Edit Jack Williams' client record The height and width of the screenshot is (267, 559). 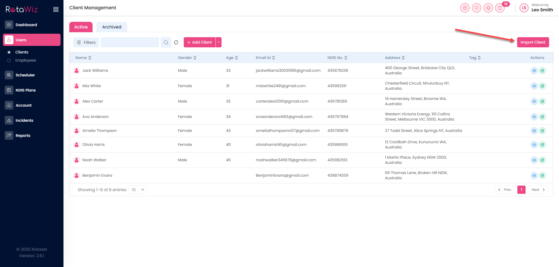pyautogui.click(x=542, y=71)
